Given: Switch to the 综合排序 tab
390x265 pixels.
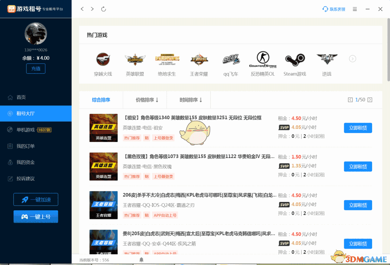Looking at the screenshot, I should (101, 100).
